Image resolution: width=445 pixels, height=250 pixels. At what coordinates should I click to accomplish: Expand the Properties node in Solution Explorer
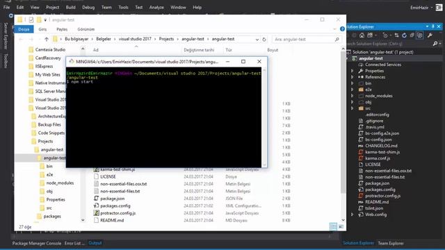[x=353, y=71]
